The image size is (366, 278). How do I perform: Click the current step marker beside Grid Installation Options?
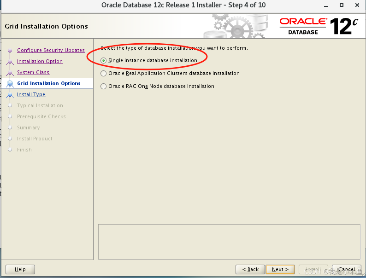coord(10,84)
